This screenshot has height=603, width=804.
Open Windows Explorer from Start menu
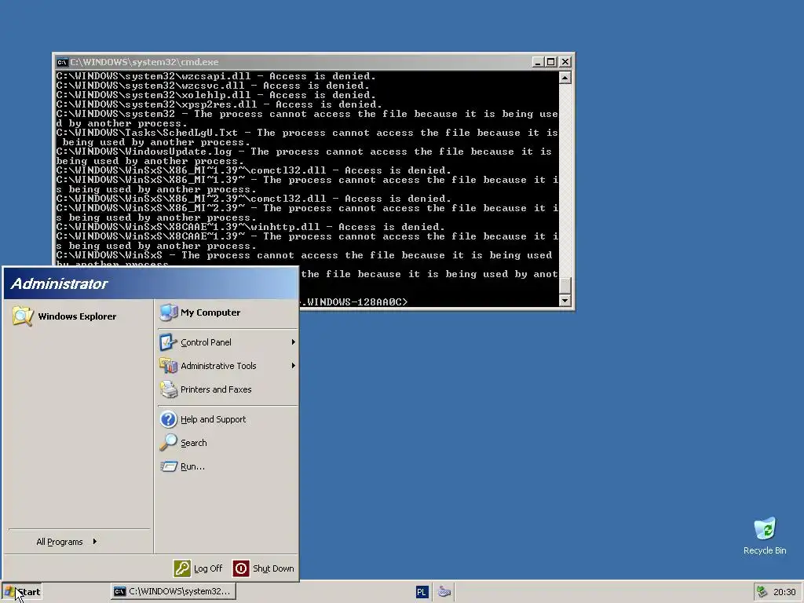point(64,316)
